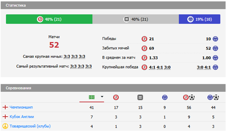227x131 pixels.
Task: Click matches value 41 in Чемпионшип row
Action: [92, 108]
